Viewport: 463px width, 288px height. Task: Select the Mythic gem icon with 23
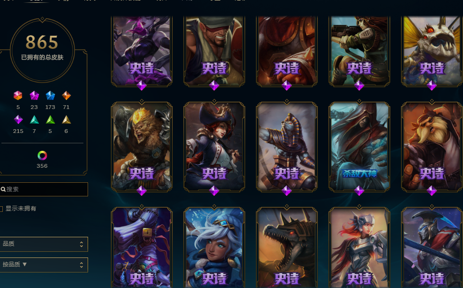(34, 95)
